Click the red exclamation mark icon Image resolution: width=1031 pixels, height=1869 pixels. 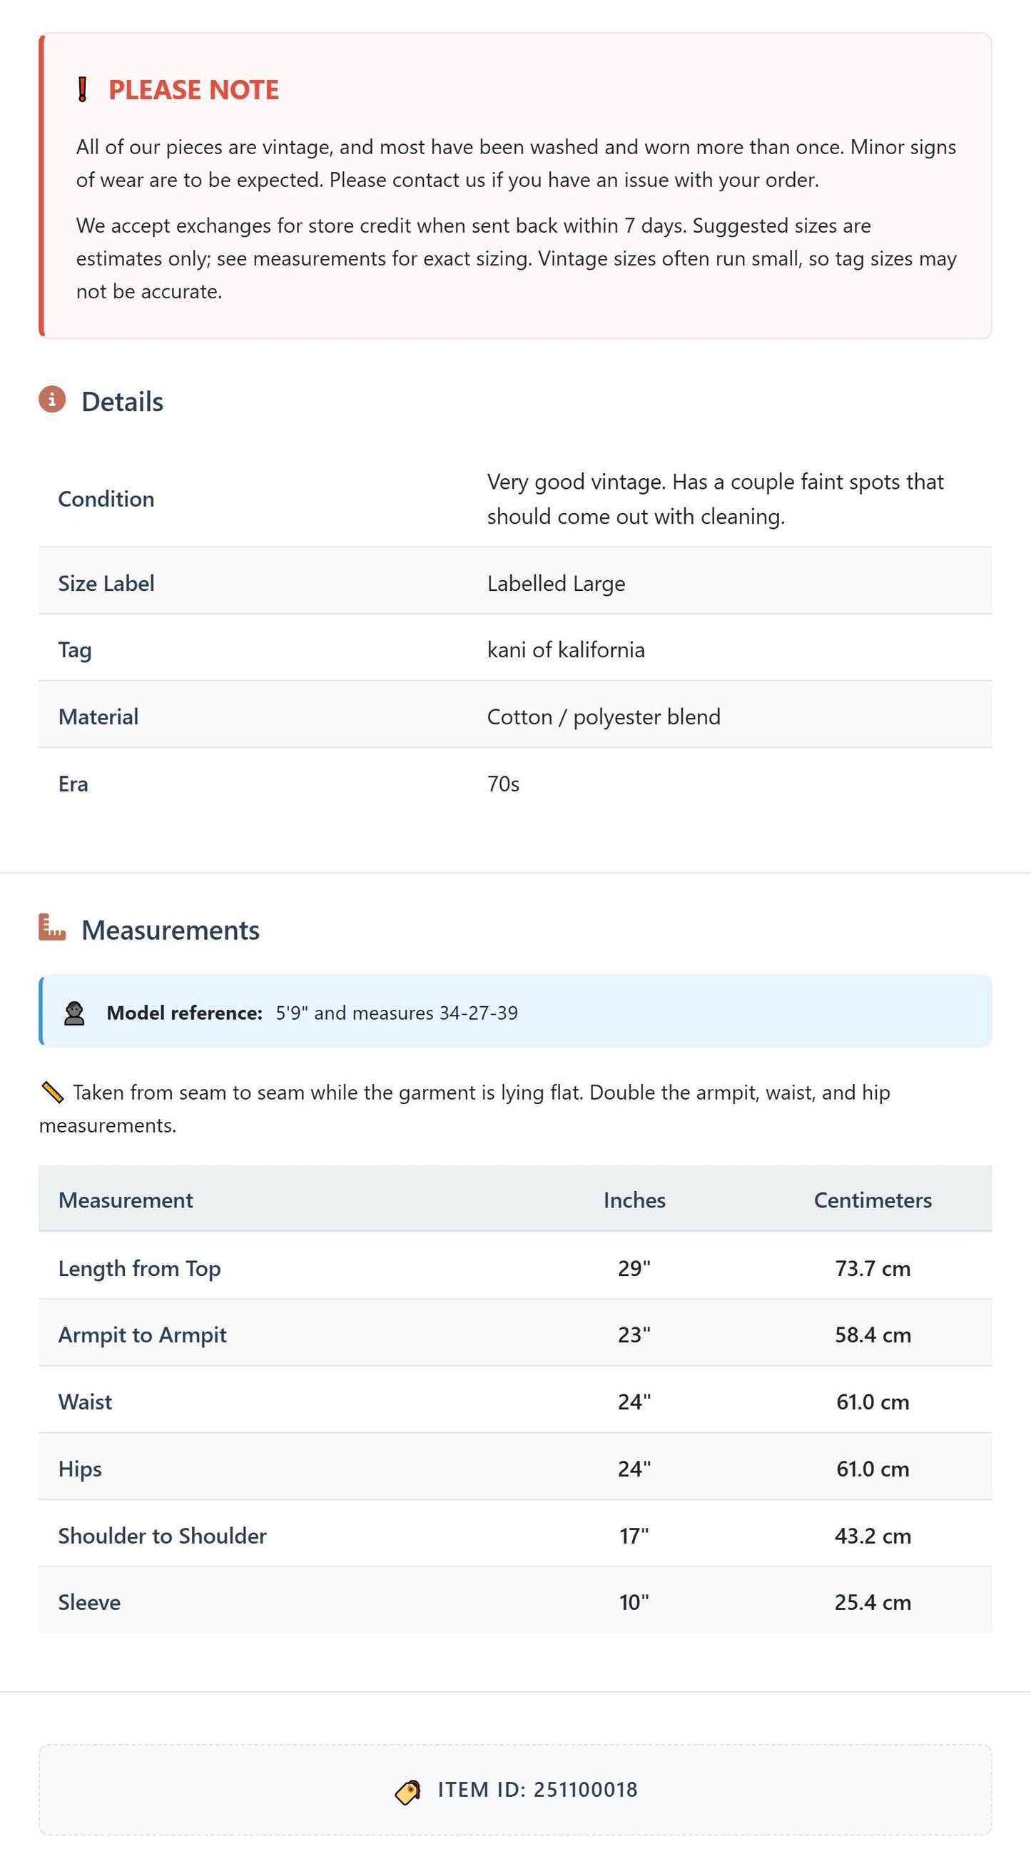(83, 90)
